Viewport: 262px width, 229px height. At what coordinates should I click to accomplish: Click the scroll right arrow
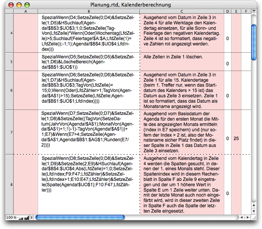248,217
